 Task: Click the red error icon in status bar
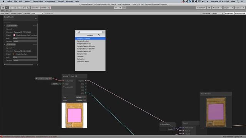point(1,136)
